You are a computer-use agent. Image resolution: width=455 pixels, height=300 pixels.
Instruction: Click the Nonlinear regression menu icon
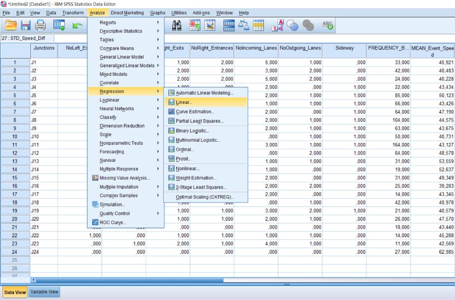point(172,168)
